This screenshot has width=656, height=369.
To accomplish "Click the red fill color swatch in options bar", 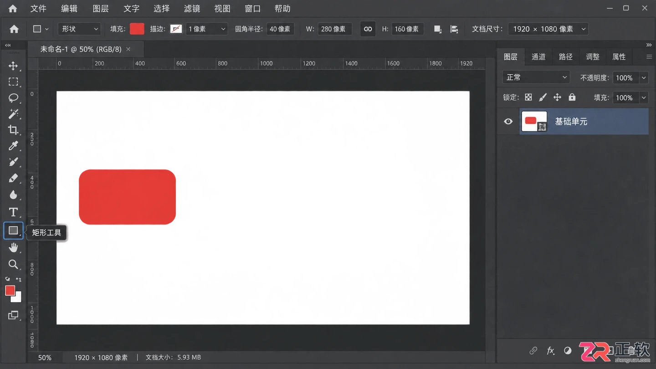I will [137, 29].
